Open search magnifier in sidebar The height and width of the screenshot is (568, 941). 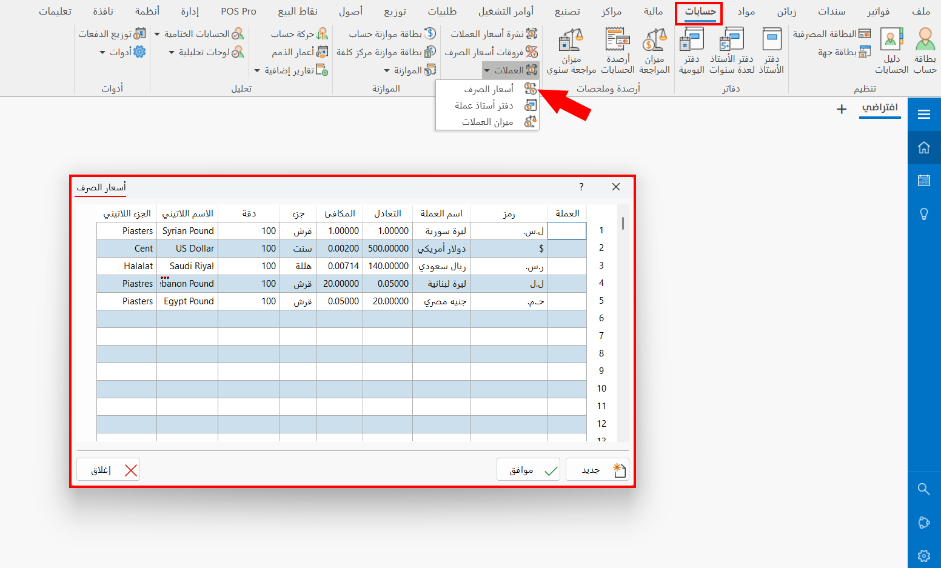pos(924,489)
